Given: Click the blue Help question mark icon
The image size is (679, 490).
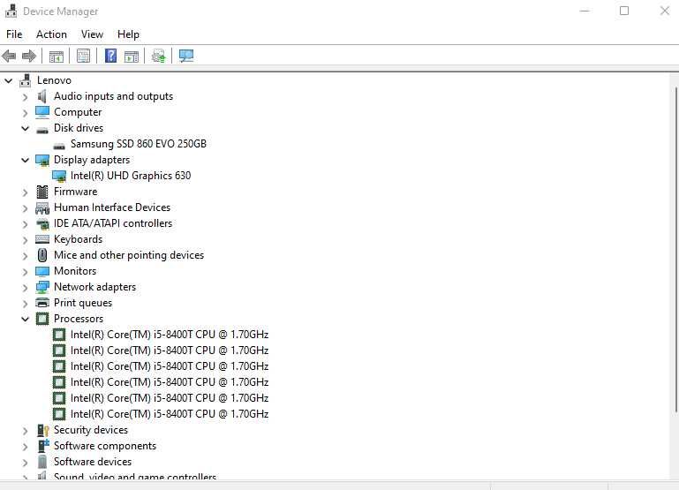Looking at the screenshot, I should pyautogui.click(x=111, y=56).
